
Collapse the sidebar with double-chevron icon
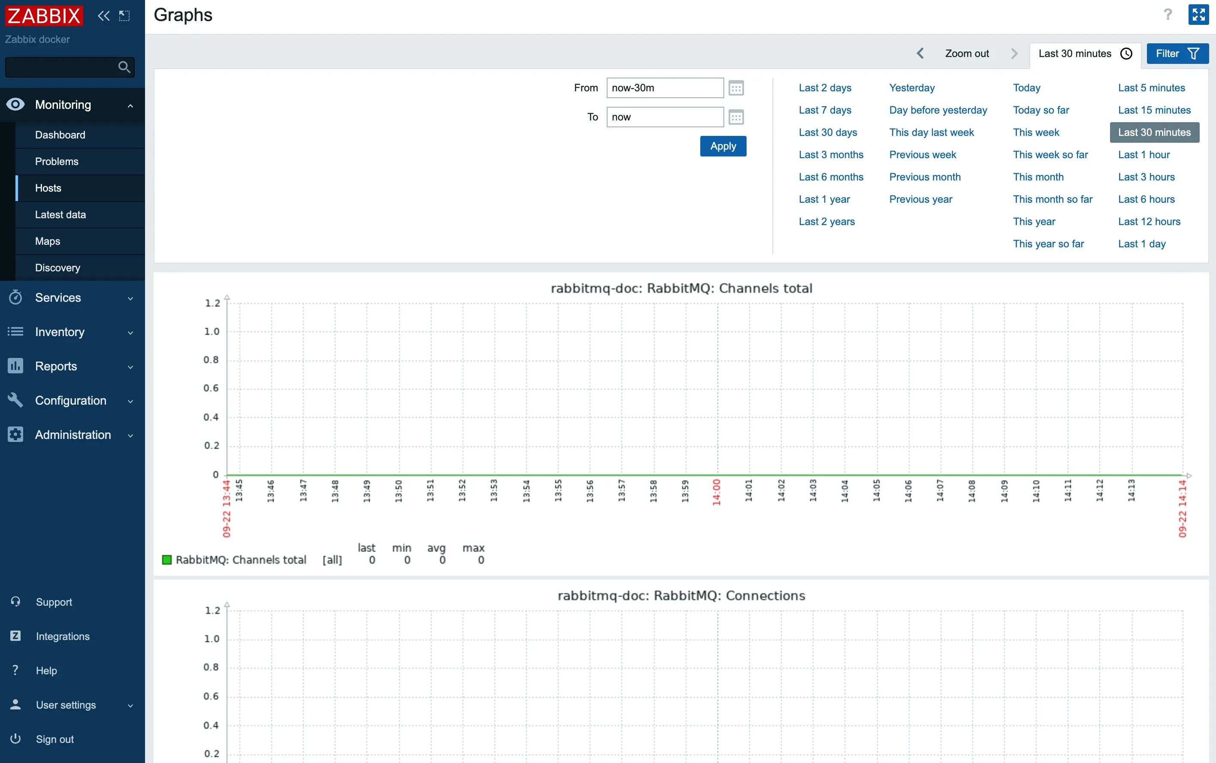coord(103,15)
